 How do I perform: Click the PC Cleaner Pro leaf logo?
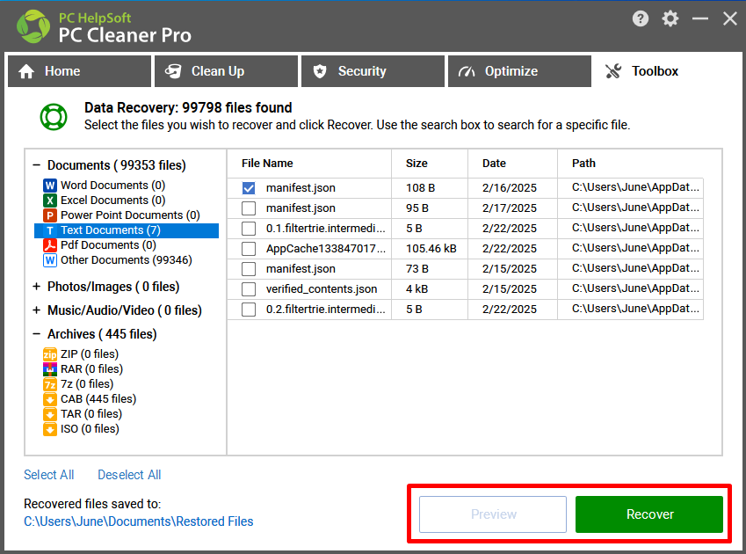[33, 26]
